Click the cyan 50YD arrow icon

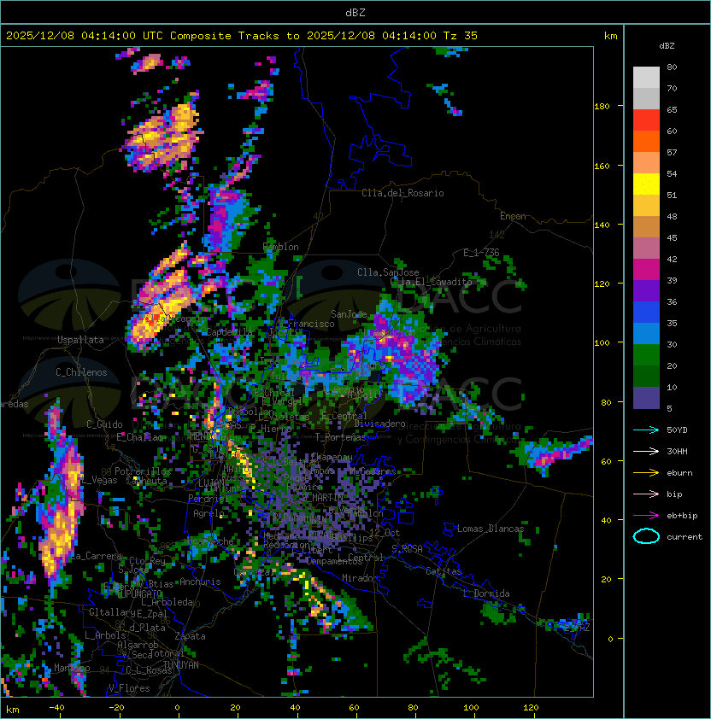coord(646,430)
